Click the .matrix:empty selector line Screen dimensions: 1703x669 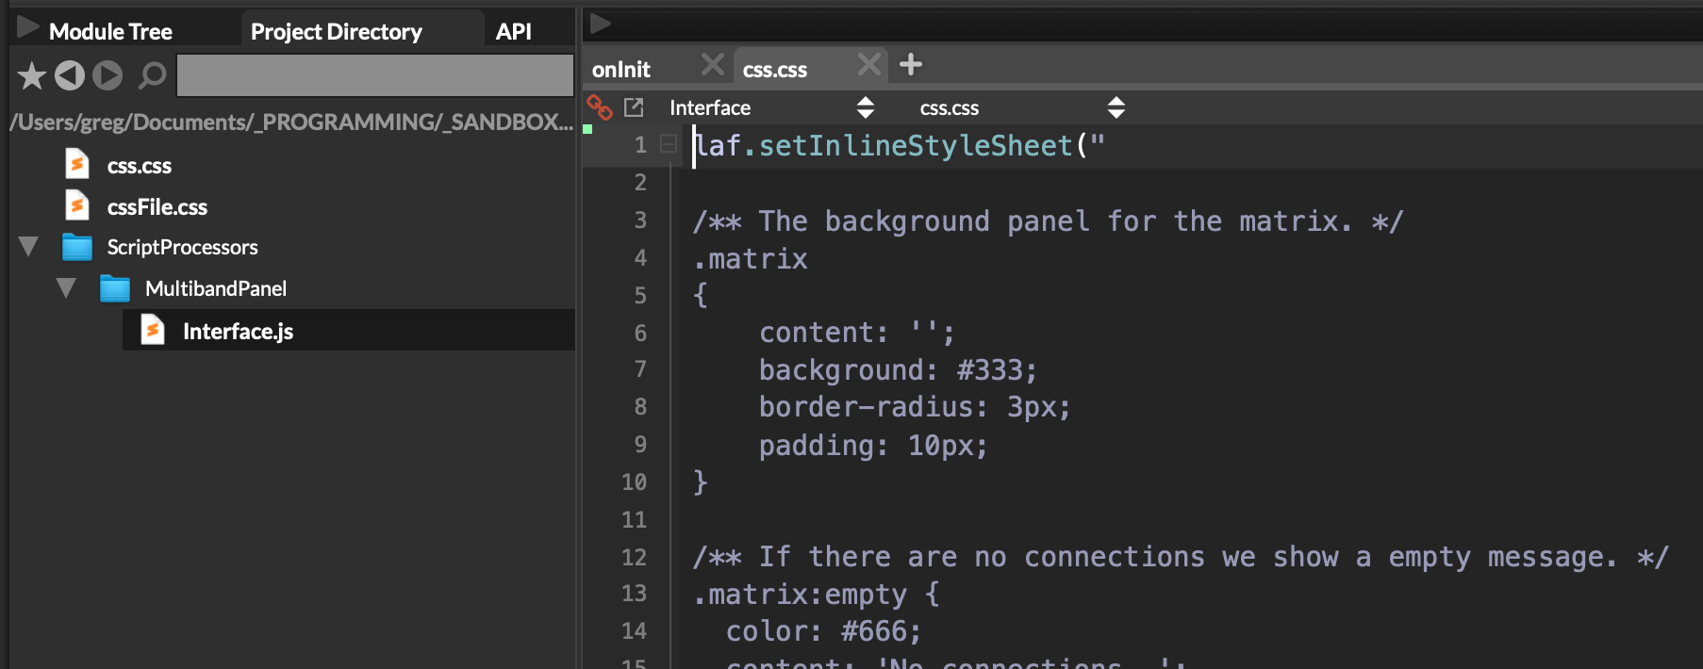[x=817, y=595]
